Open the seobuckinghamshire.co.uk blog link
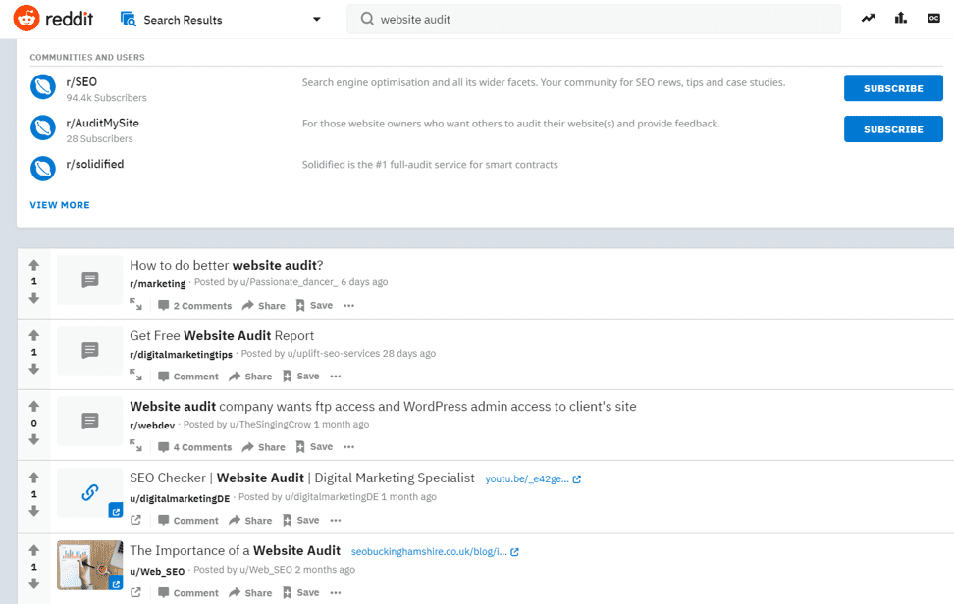 [433, 551]
